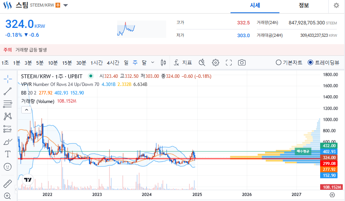This screenshot has height=201, width=345.
Task: Open the alert lightning clock icon
Action: coord(202,63)
